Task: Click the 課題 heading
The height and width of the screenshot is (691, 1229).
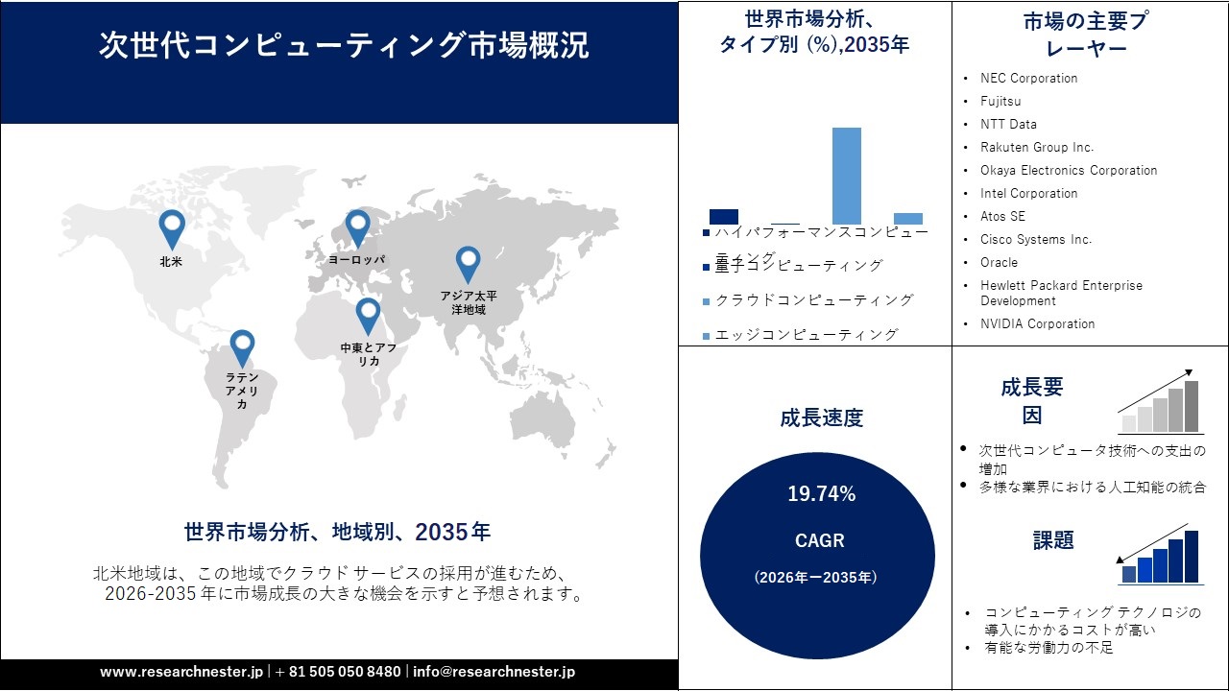Action: coord(1053,540)
